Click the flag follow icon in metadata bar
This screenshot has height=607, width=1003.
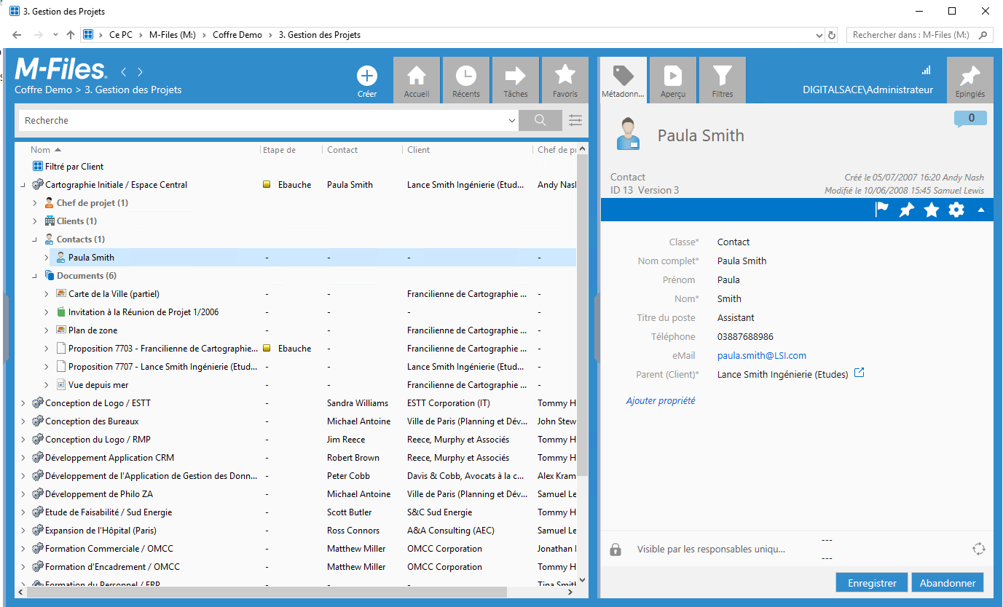click(882, 210)
